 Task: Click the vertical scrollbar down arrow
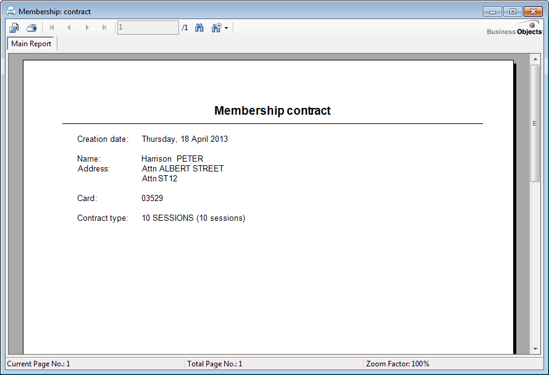click(x=535, y=349)
